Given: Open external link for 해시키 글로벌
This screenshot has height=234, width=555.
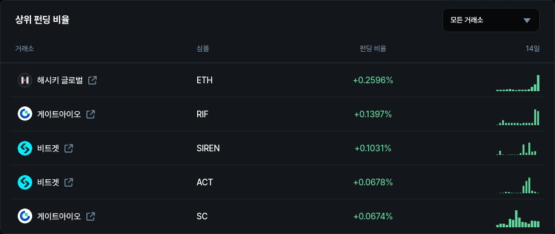Looking at the screenshot, I should click(x=92, y=80).
